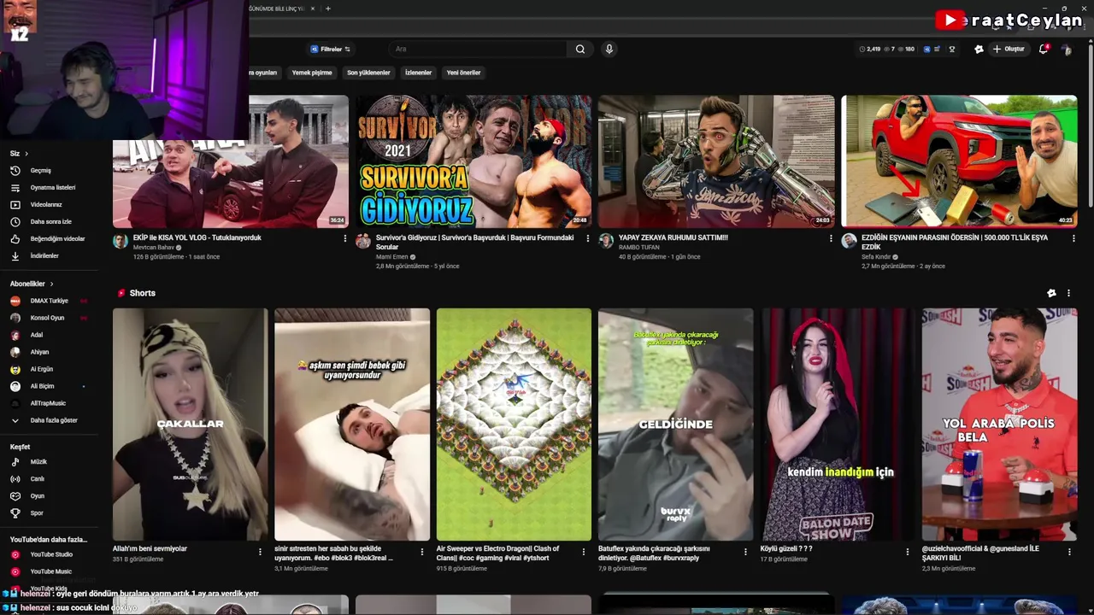Click the Ara search field

click(479, 50)
